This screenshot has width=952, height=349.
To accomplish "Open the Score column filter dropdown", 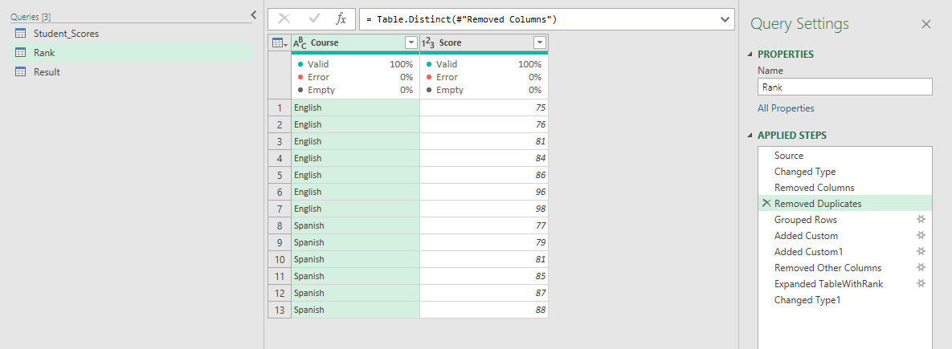I will (539, 43).
